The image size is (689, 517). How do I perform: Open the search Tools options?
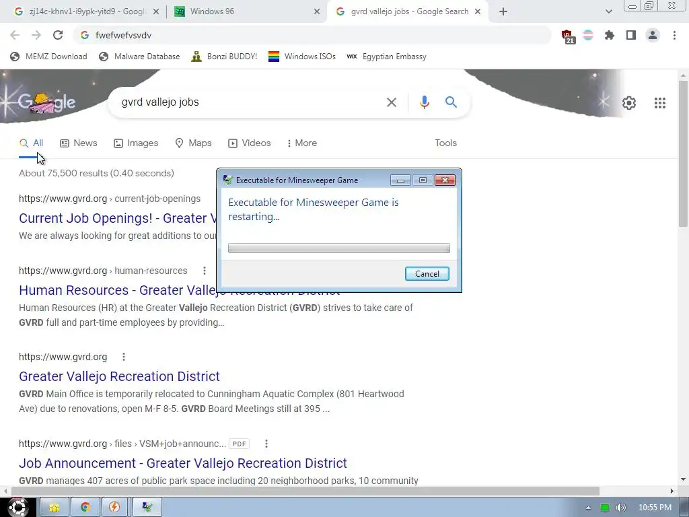(445, 143)
